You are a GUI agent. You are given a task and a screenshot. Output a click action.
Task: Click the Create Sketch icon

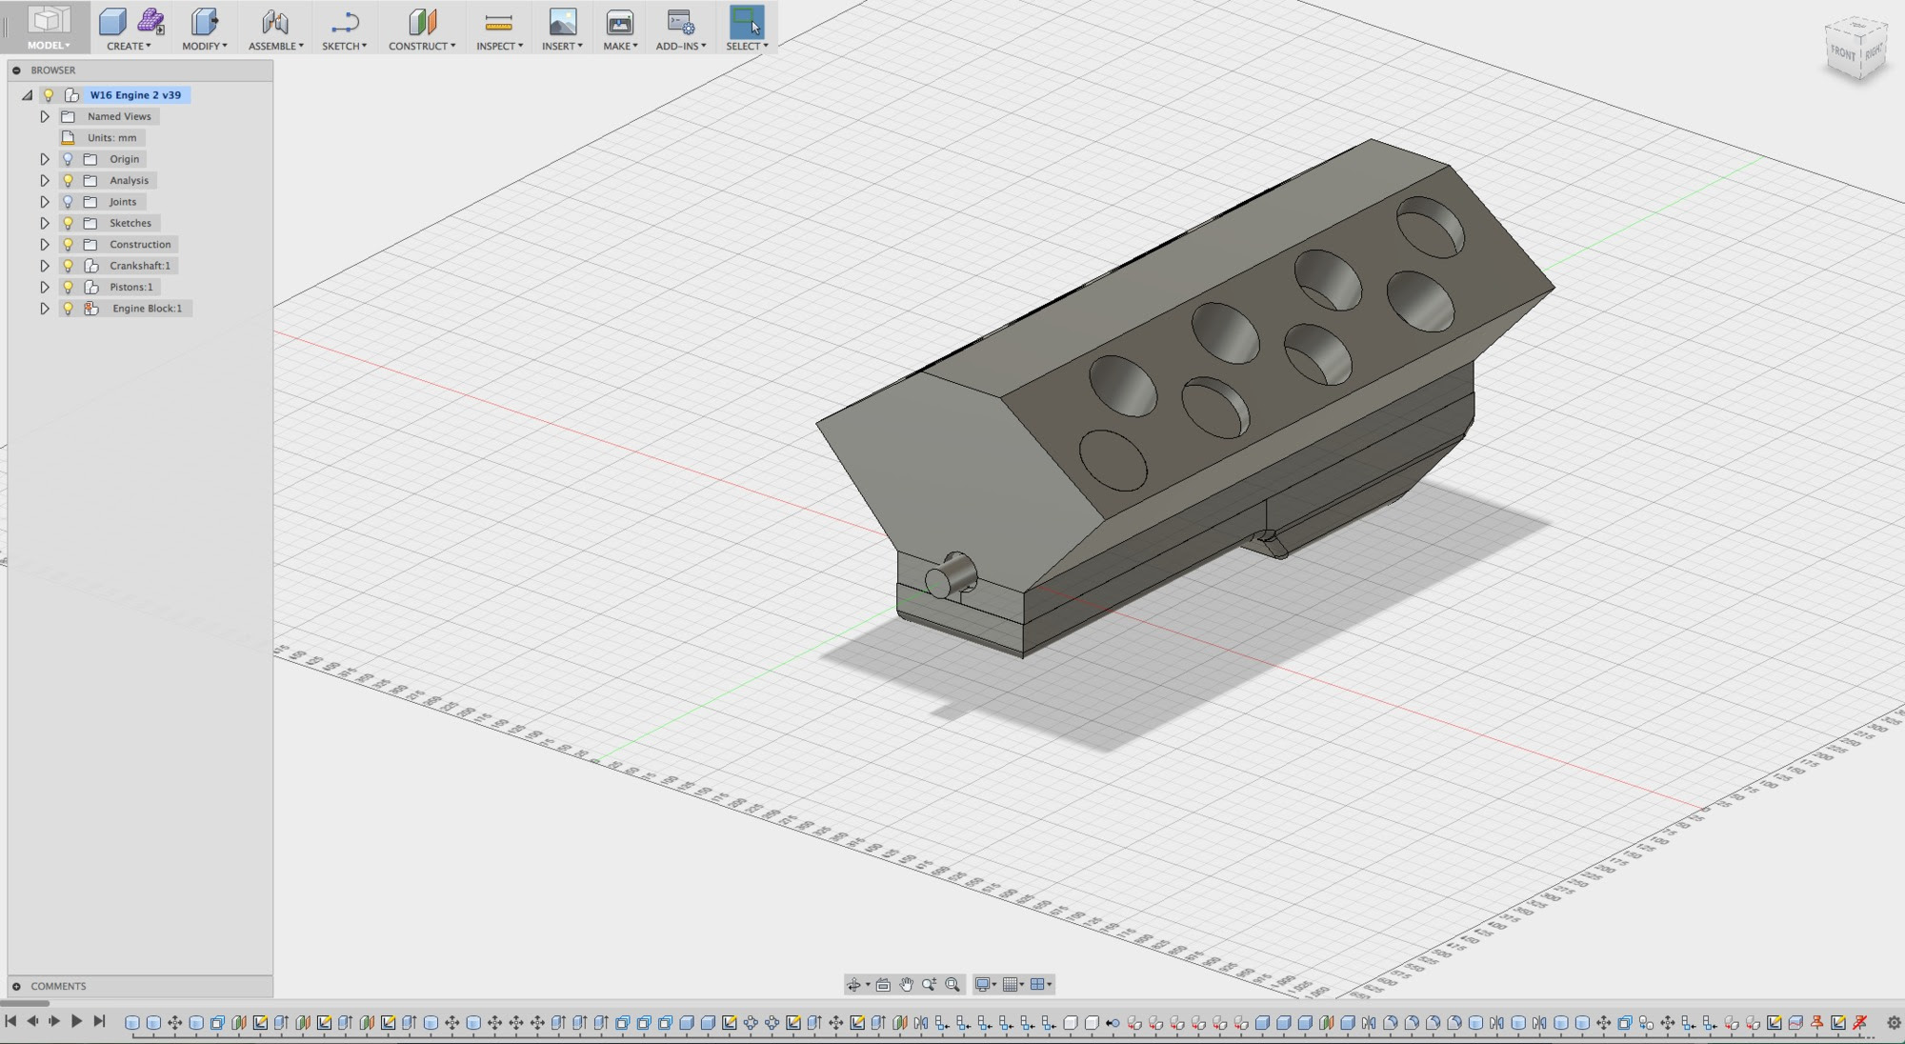pos(344,21)
